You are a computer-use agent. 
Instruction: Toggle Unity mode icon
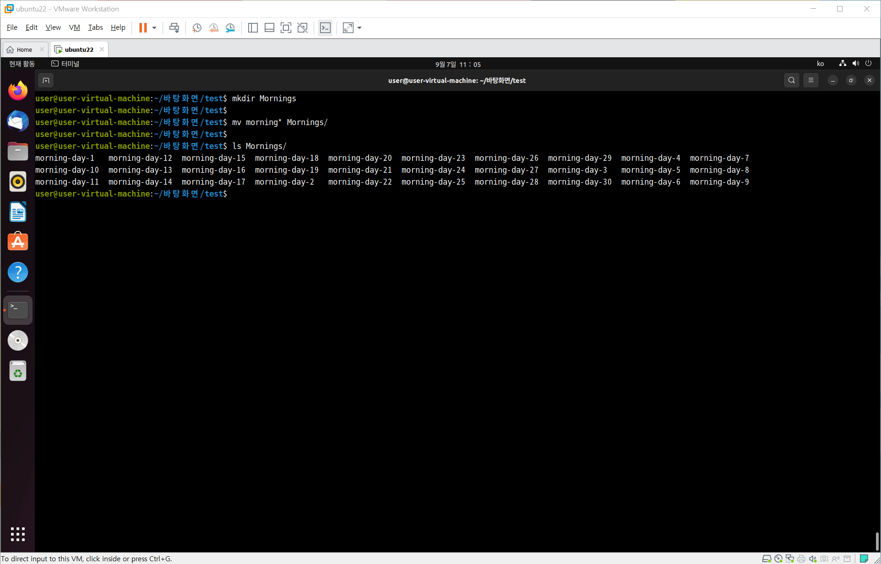[302, 28]
